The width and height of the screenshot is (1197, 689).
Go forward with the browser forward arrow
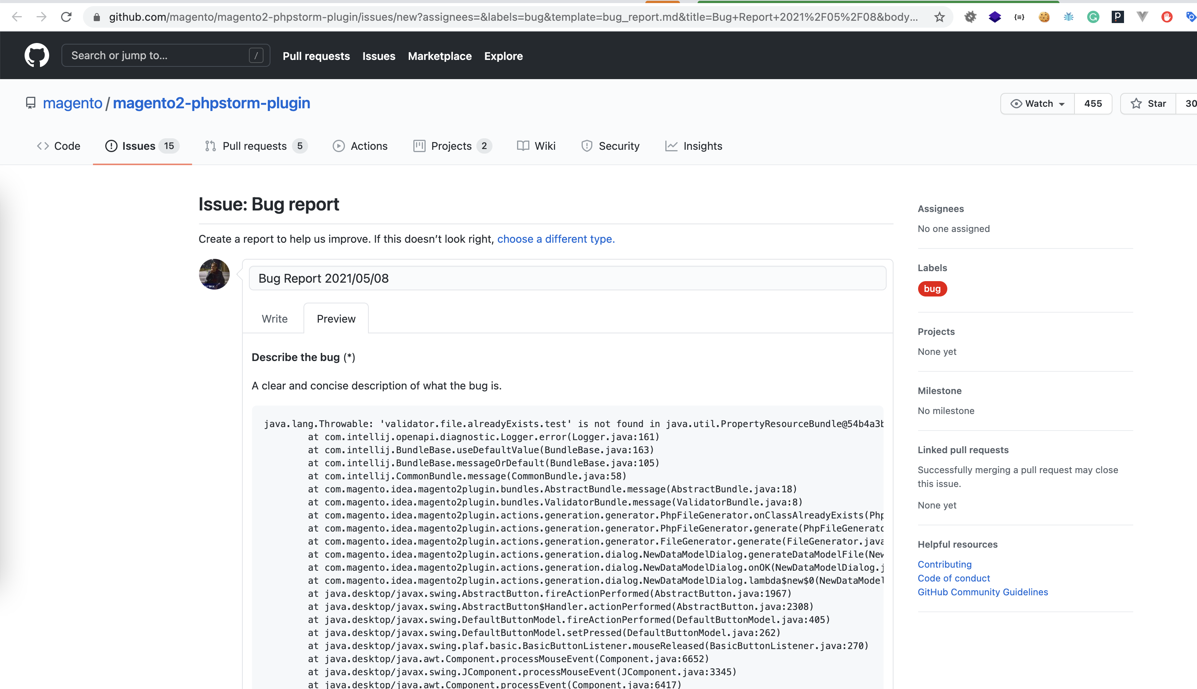[41, 17]
